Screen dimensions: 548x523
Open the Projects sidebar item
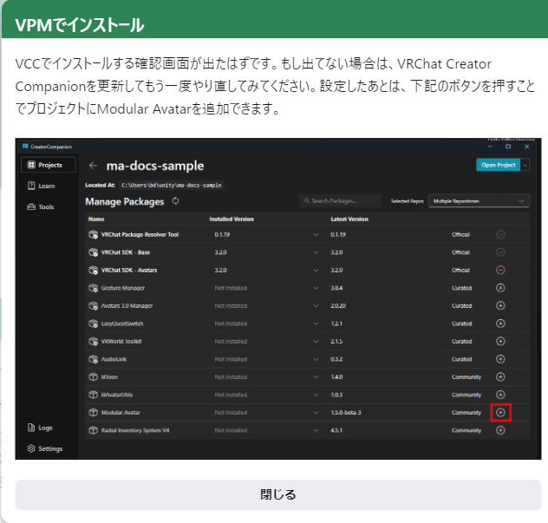coord(49,165)
